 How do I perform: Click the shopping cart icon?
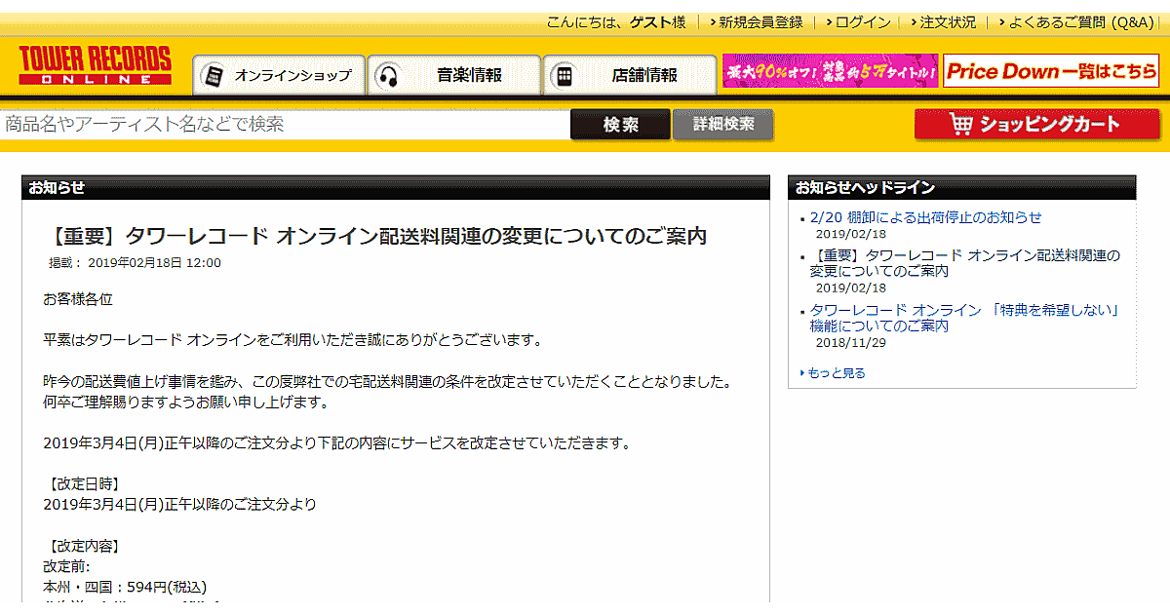tap(960, 125)
